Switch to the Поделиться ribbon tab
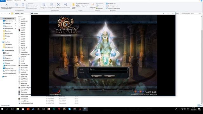Screen dimensions: 203x114 click(18, 1)
